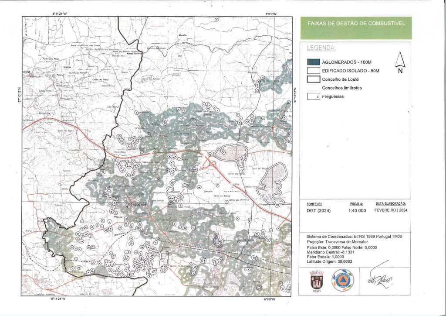This screenshot has height=316, width=446.
Task: Click the Proteção Civil circular logo
Action: 343,280
